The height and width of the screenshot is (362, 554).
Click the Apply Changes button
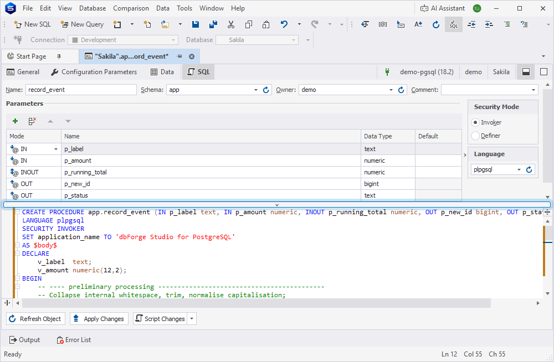(99, 319)
